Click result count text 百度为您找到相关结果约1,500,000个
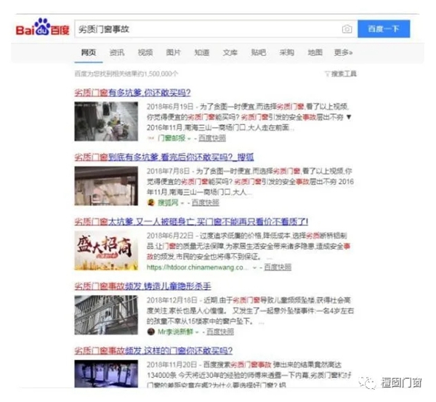Image resolution: width=436 pixels, height=402 pixels. (126, 73)
